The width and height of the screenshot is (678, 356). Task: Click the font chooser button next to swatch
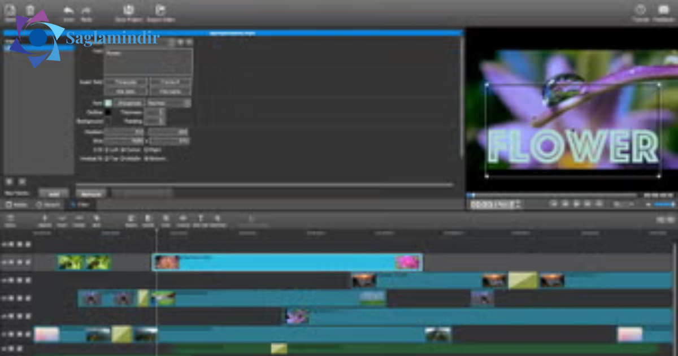coord(130,103)
